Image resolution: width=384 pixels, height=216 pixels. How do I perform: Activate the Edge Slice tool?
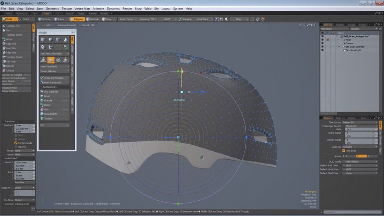[x=11, y=44]
